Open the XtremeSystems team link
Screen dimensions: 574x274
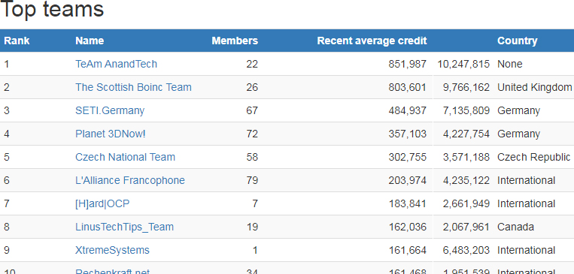click(112, 250)
